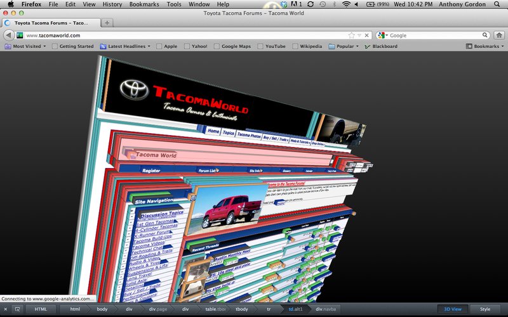Open the Window menu

199,4
